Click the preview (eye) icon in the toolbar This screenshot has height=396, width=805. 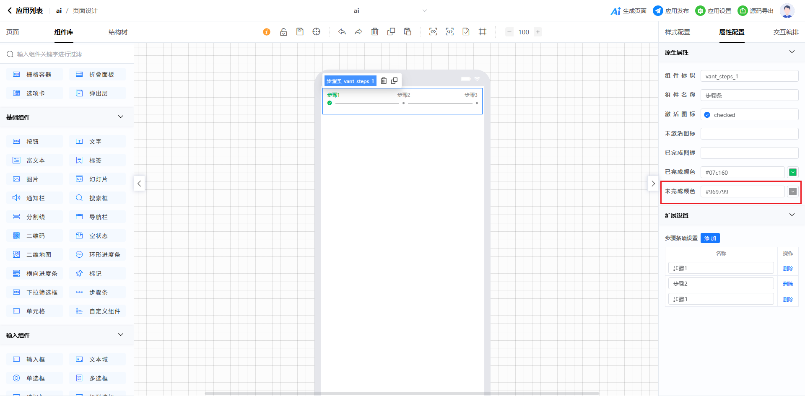433,32
